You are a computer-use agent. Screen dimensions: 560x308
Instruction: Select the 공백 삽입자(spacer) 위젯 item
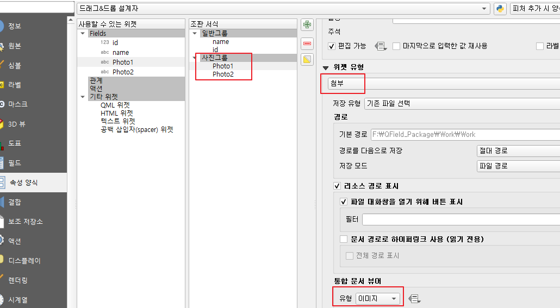[x=137, y=129]
